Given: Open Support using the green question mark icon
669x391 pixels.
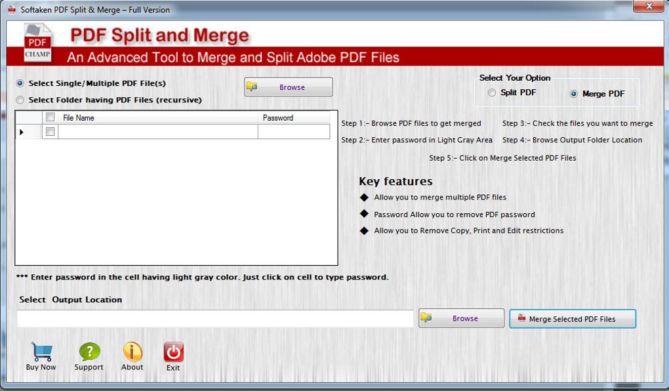Looking at the screenshot, I should [x=89, y=350].
